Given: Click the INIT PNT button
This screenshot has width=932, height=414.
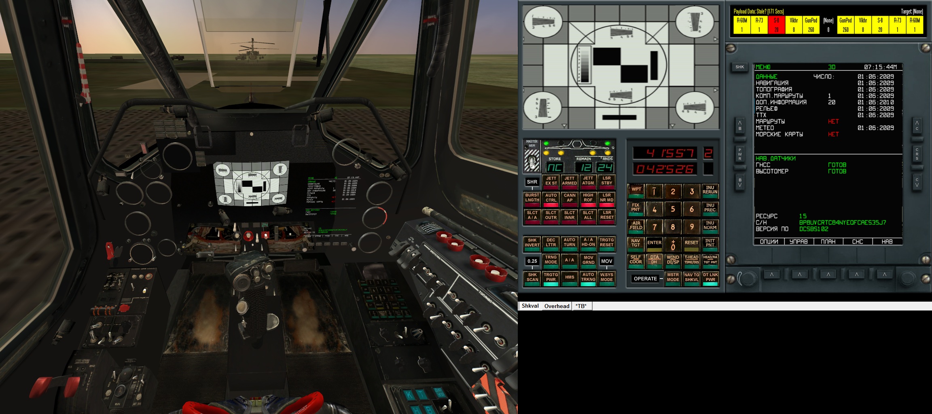Looking at the screenshot, I should tap(710, 244).
